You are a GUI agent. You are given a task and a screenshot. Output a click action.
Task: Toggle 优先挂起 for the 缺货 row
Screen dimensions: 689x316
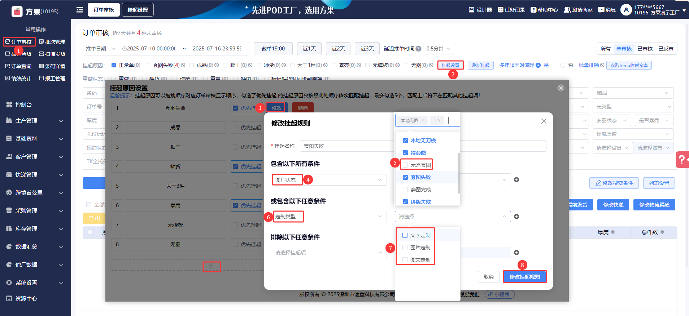[x=235, y=166]
